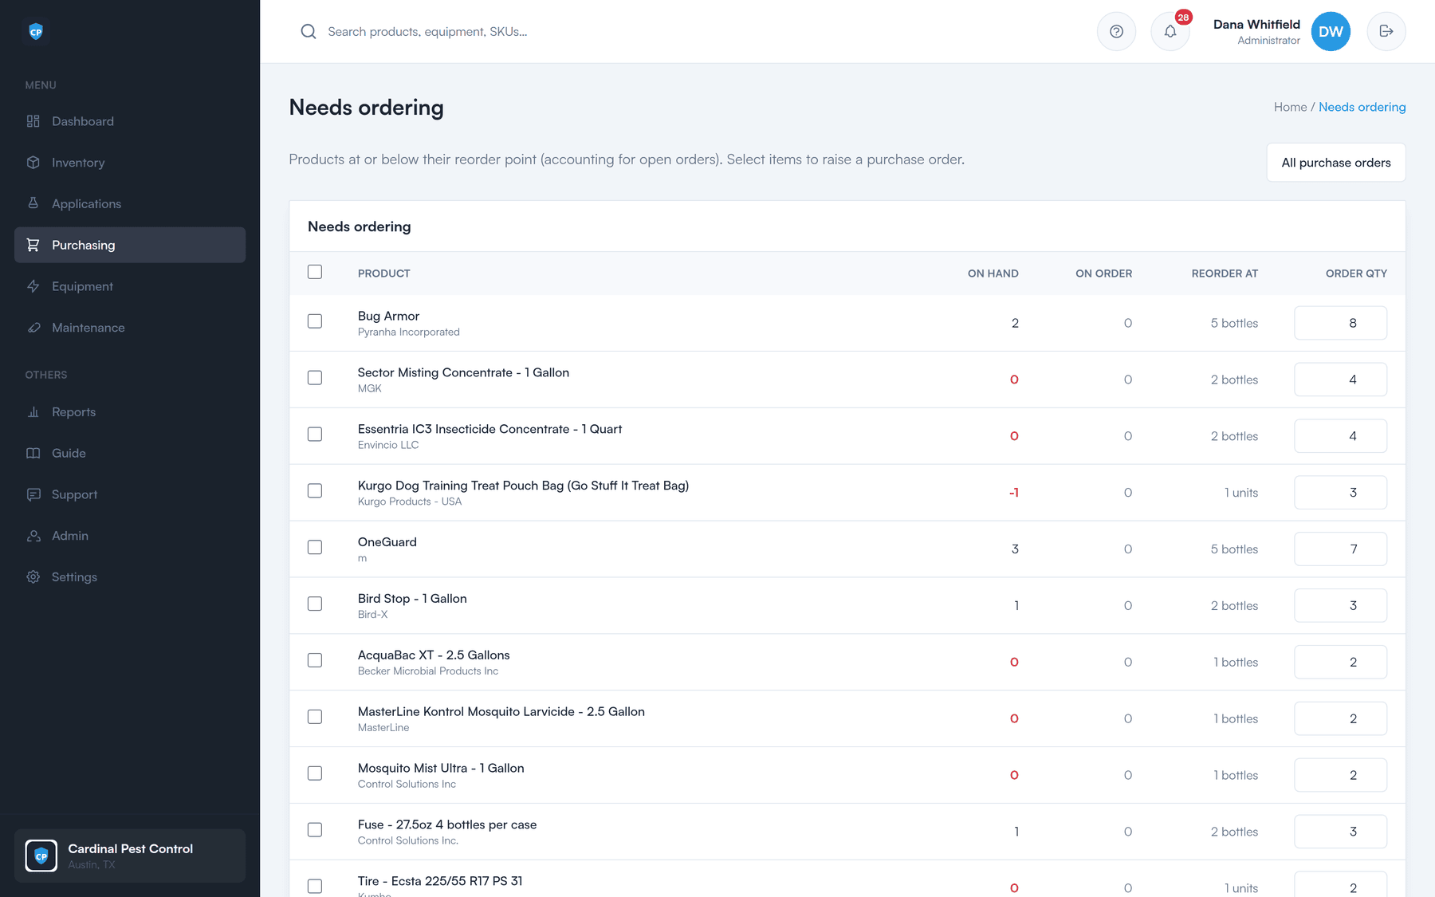Screen dimensions: 1435x897
Task: Click the Pyranha Incorporated supplier text
Action: point(408,332)
